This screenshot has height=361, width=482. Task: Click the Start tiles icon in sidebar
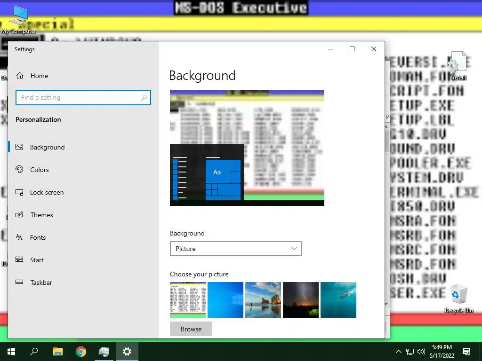pyautogui.click(x=19, y=259)
